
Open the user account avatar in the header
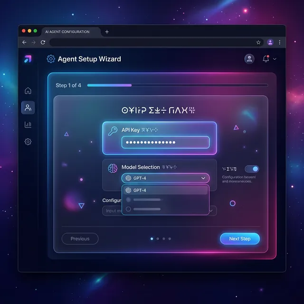point(249,59)
